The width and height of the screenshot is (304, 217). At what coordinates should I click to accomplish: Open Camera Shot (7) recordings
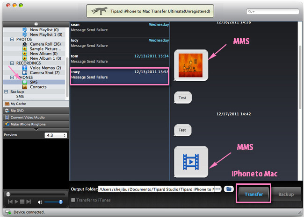point(44,73)
